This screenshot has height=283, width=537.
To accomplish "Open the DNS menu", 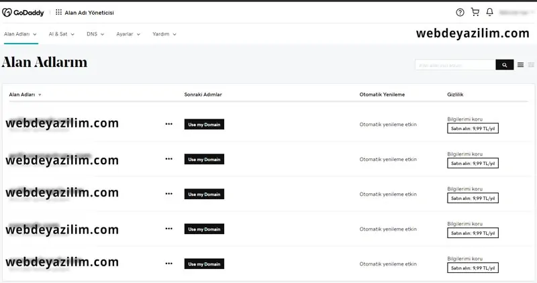I will (x=95, y=34).
